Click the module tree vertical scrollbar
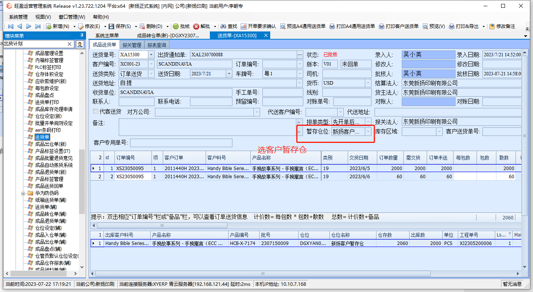The image size is (533, 292). tap(82, 182)
